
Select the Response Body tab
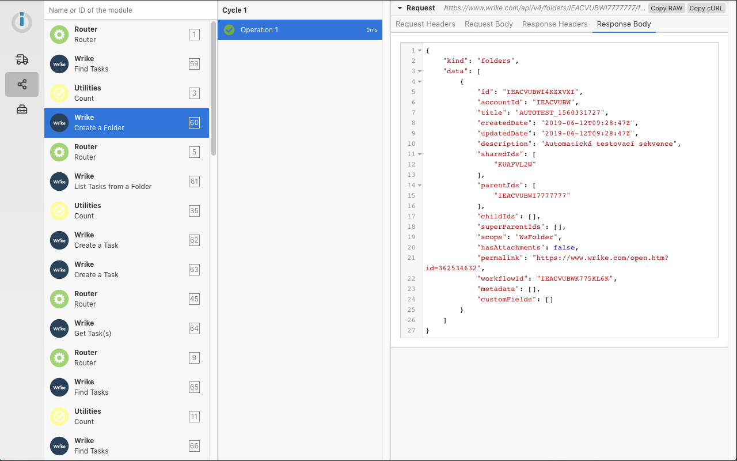(x=624, y=24)
